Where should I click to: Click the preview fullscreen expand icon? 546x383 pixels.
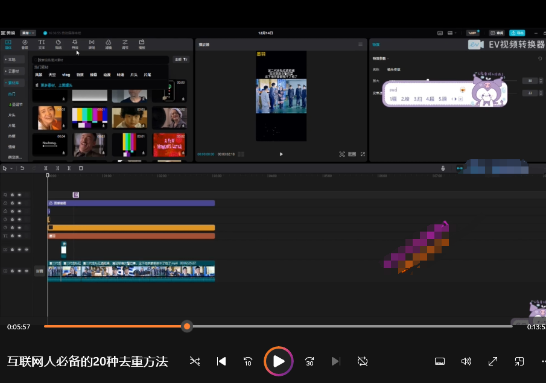[x=363, y=154]
